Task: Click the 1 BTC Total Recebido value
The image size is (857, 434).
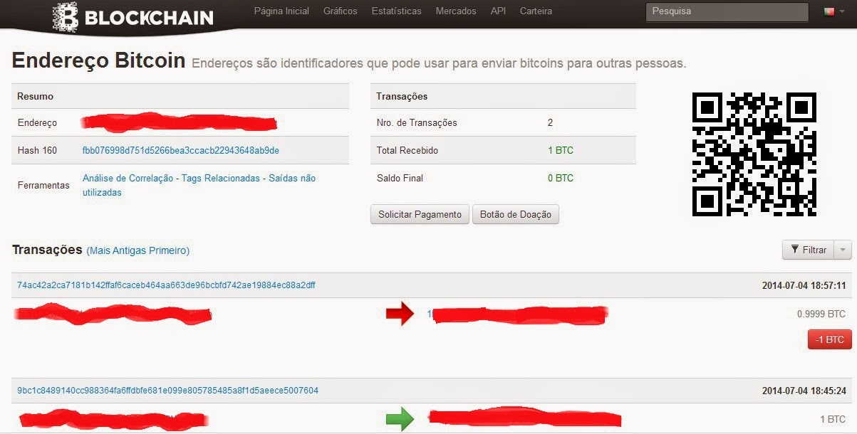Action: pyautogui.click(x=561, y=151)
